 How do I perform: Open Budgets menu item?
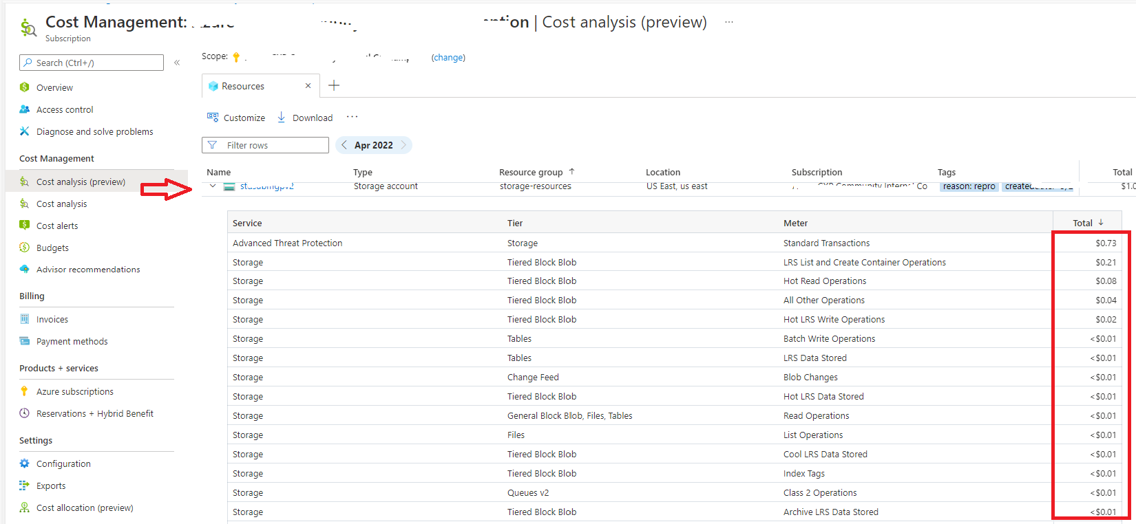coord(52,248)
